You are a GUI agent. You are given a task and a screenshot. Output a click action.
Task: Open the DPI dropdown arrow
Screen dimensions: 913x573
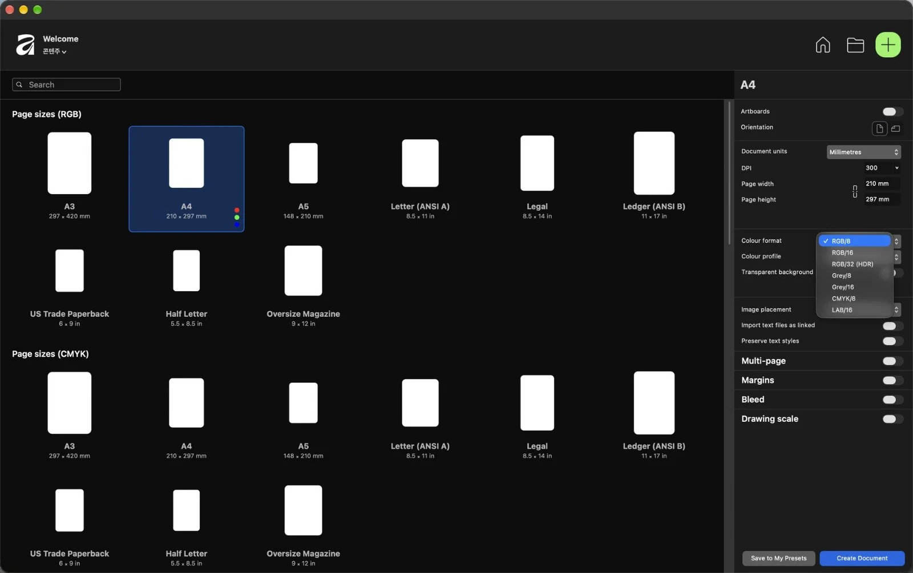click(897, 168)
